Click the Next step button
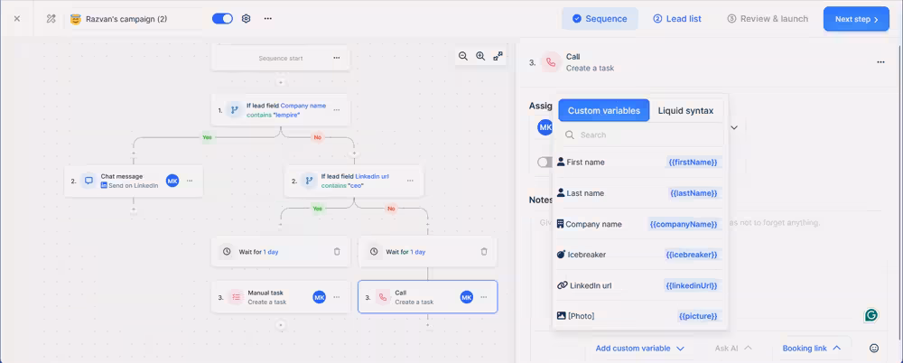 click(x=855, y=19)
